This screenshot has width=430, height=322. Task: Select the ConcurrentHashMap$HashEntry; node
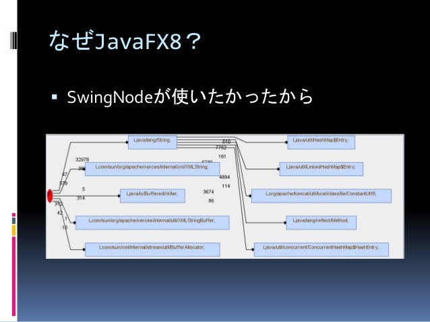click(x=321, y=249)
